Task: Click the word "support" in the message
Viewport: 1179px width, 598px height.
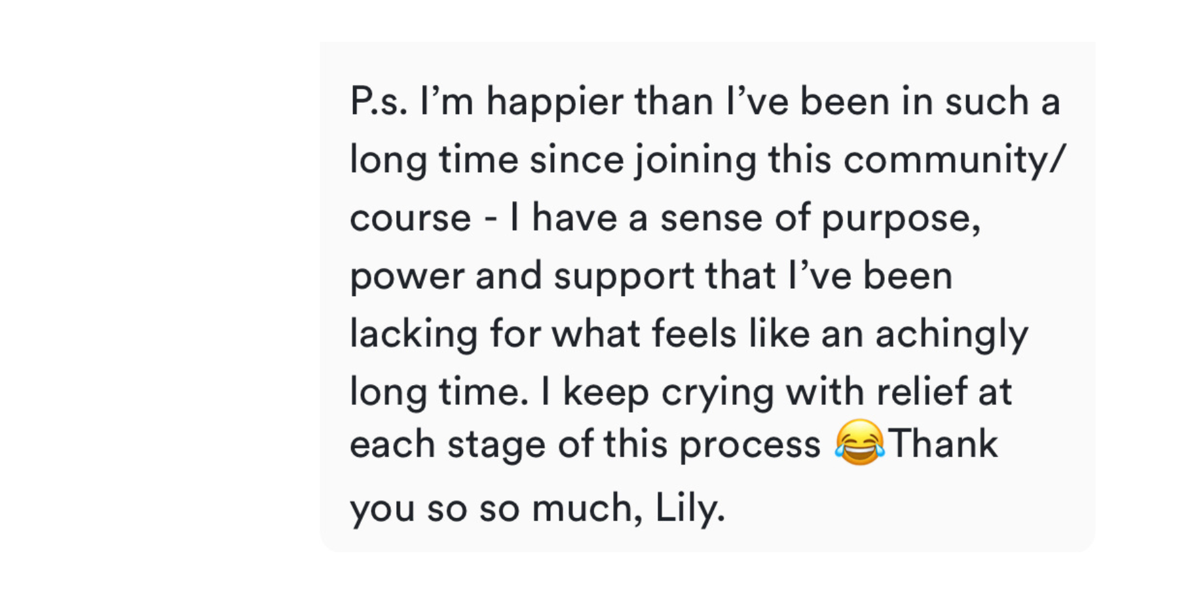Action: [624, 278]
